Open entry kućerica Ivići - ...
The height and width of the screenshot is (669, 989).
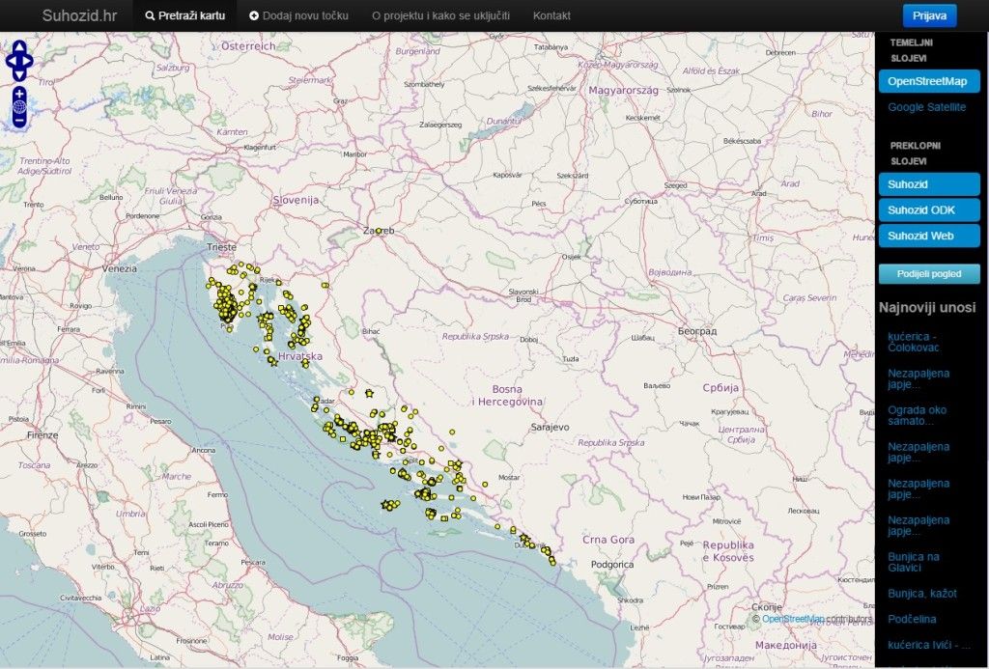point(928,645)
